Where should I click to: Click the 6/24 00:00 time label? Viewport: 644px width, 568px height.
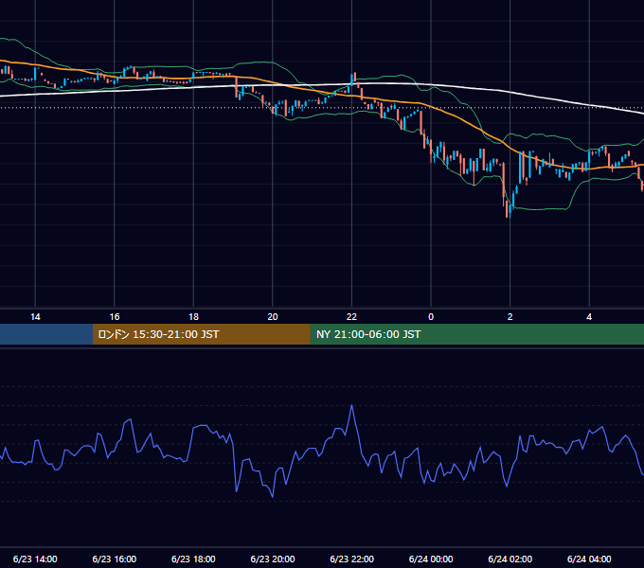[x=431, y=559]
